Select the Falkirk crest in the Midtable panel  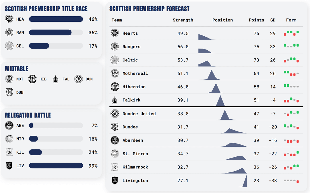tap(56, 79)
